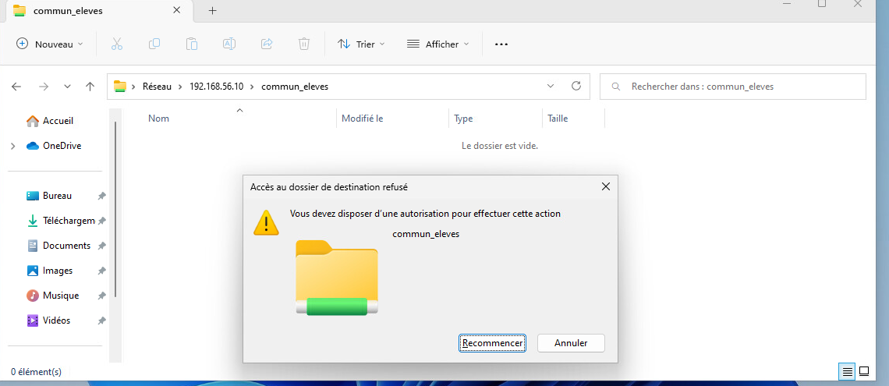Open Documents in the sidebar

[x=66, y=246]
